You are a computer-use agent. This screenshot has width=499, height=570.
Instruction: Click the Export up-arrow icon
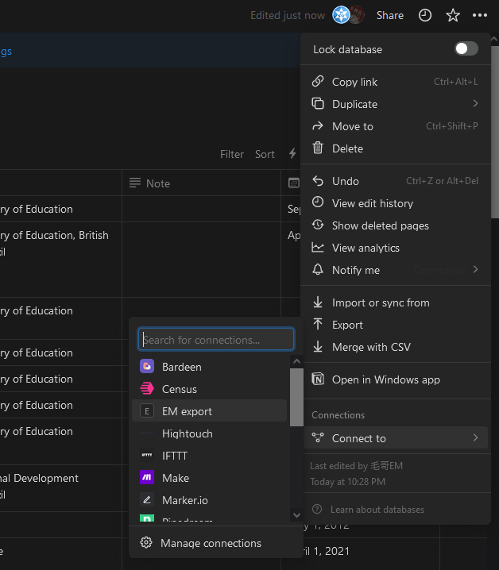click(318, 324)
